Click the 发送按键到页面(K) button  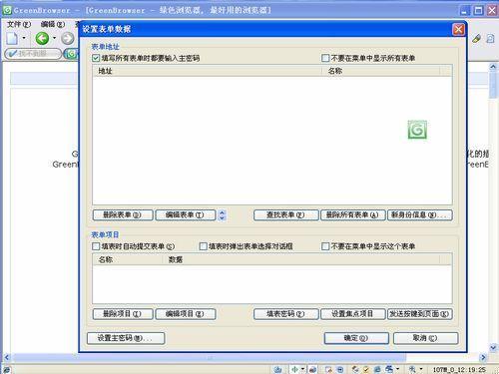[x=420, y=314]
